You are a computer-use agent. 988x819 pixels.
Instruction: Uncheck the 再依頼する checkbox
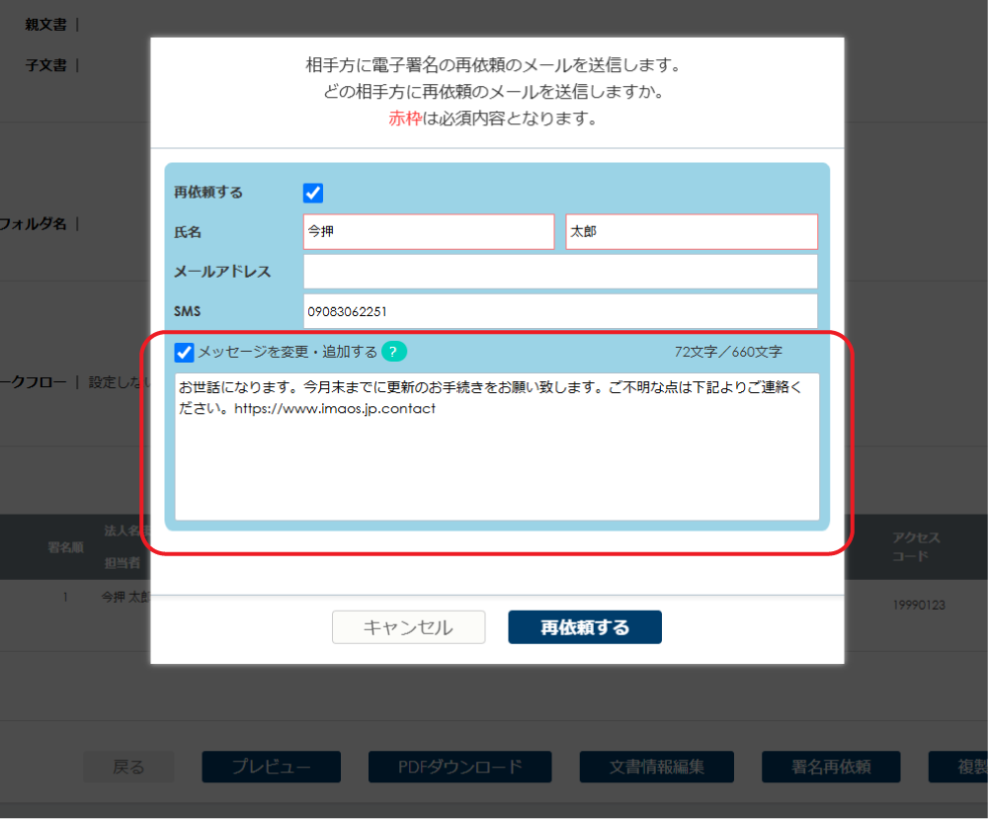pos(312,194)
